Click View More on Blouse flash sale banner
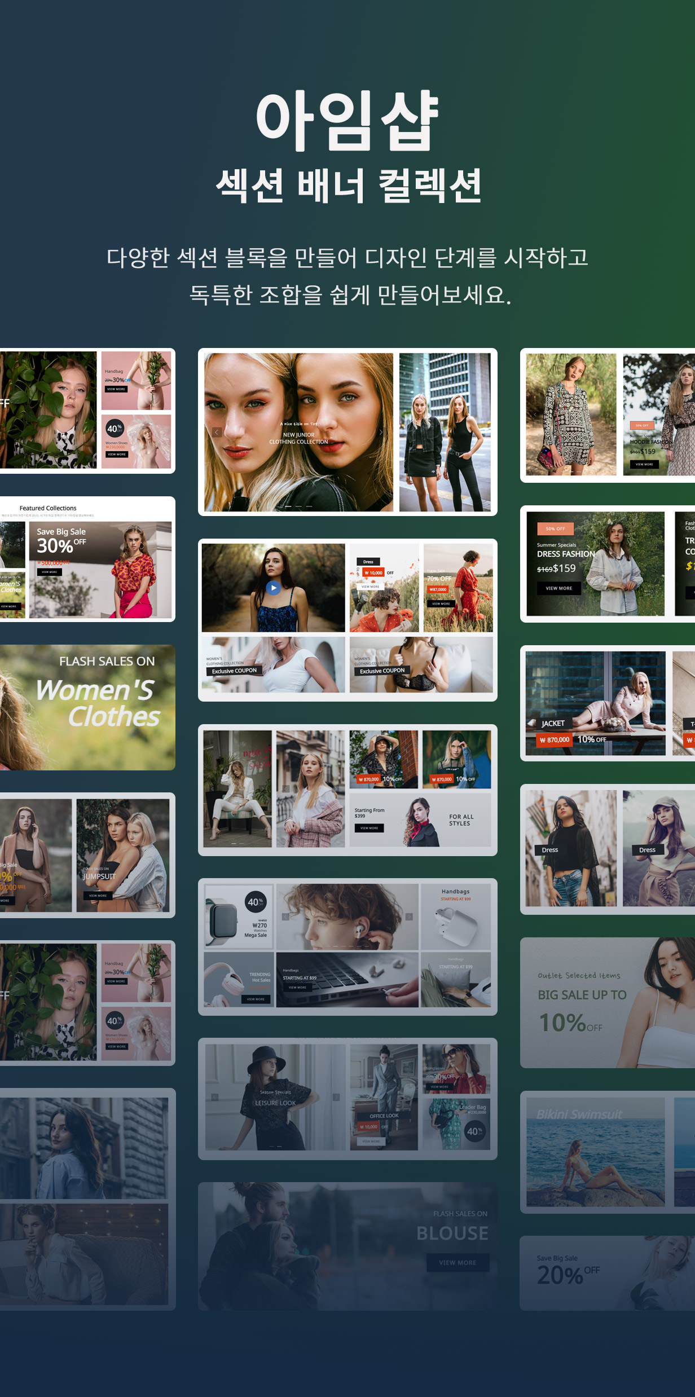This screenshot has height=1397, width=695. pos(458,1262)
